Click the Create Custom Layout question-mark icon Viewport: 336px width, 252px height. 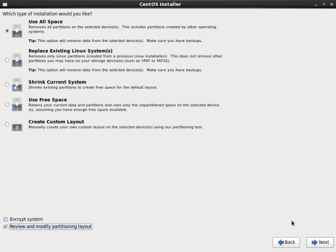pos(17,125)
